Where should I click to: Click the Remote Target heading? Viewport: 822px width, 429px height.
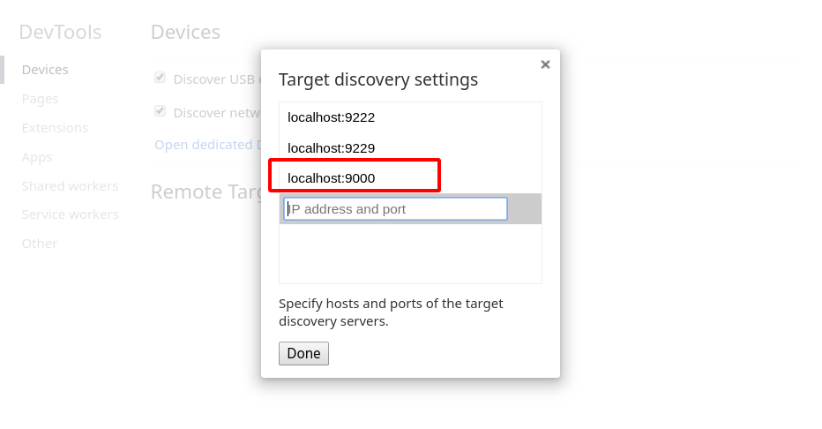(205, 192)
